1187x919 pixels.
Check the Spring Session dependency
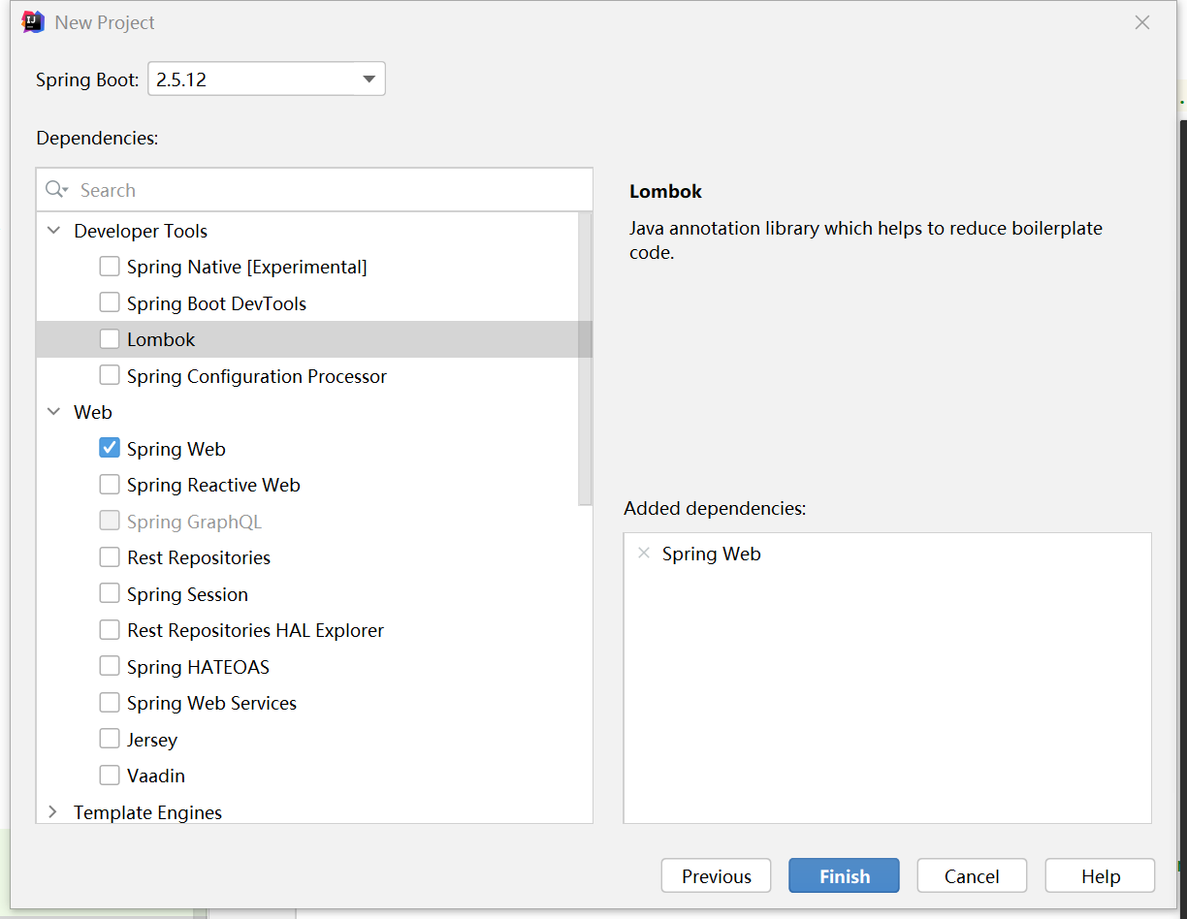click(x=110, y=593)
